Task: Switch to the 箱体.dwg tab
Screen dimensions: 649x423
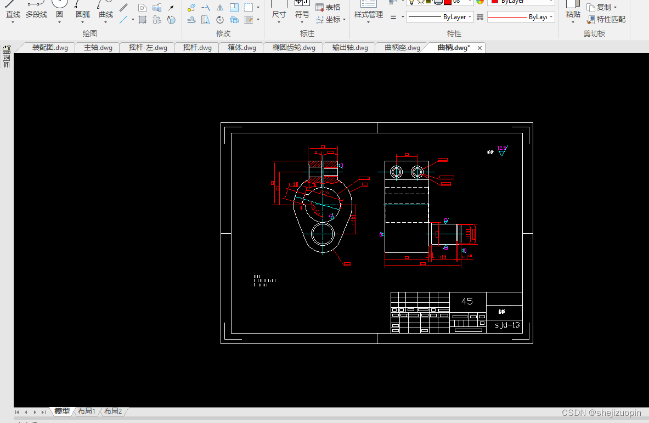Action: coord(242,48)
